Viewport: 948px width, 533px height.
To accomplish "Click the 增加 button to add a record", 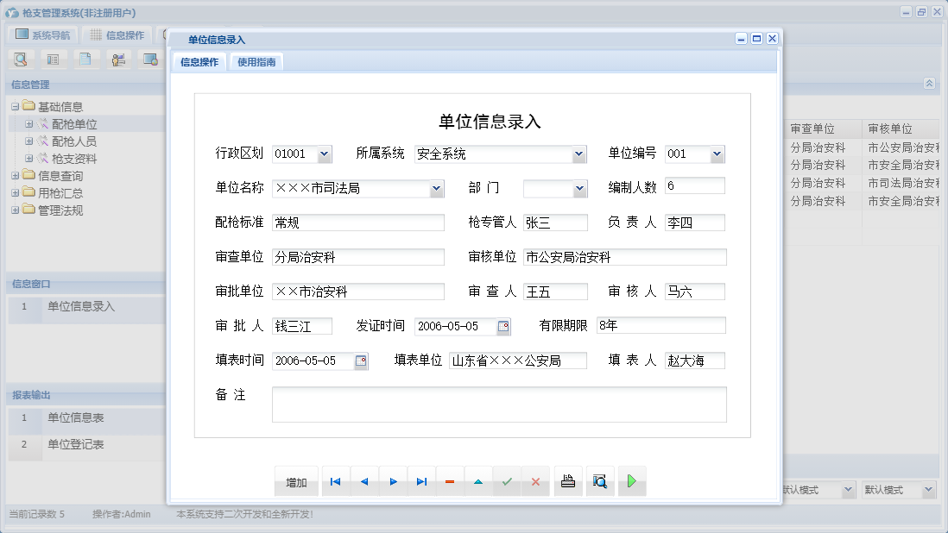I will click(296, 481).
